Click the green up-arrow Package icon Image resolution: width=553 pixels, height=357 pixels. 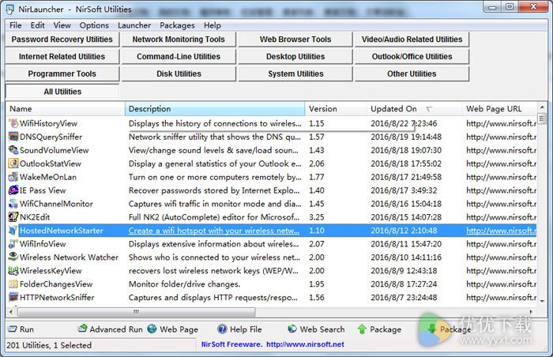[x=362, y=329]
